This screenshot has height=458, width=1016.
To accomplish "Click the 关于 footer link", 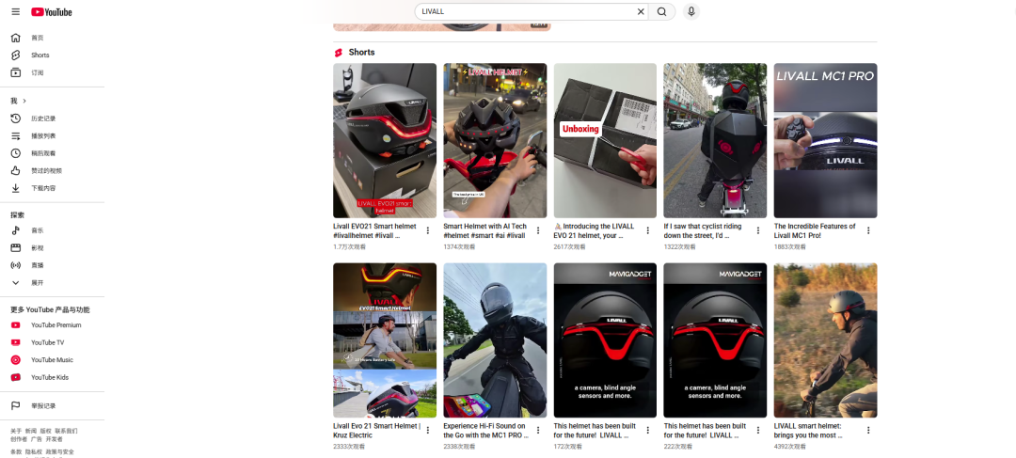I will [x=16, y=431].
